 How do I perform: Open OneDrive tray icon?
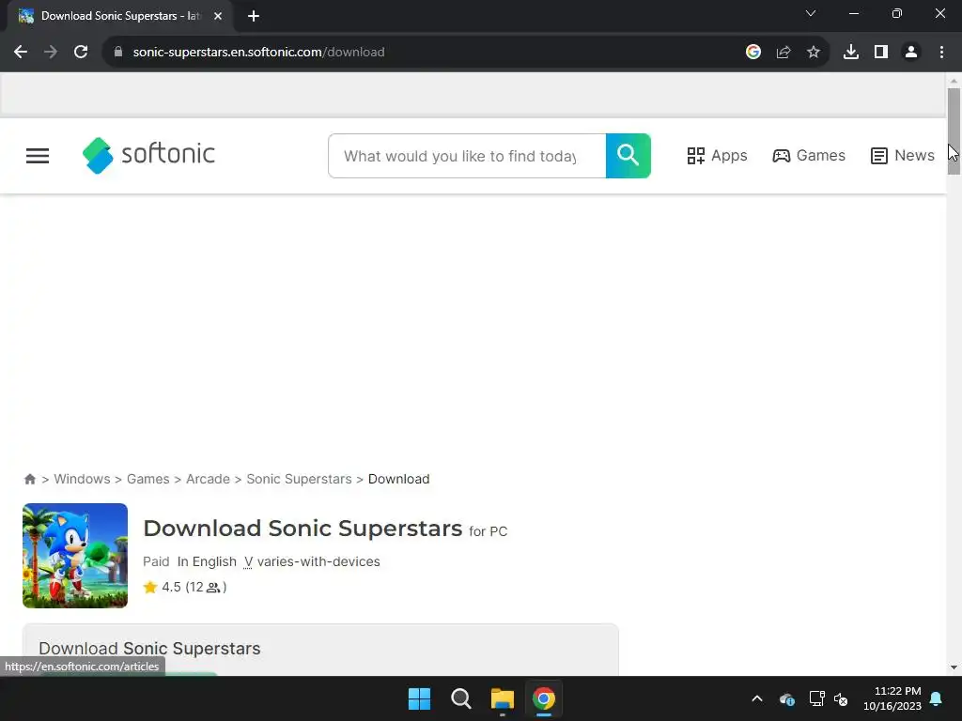click(x=787, y=698)
